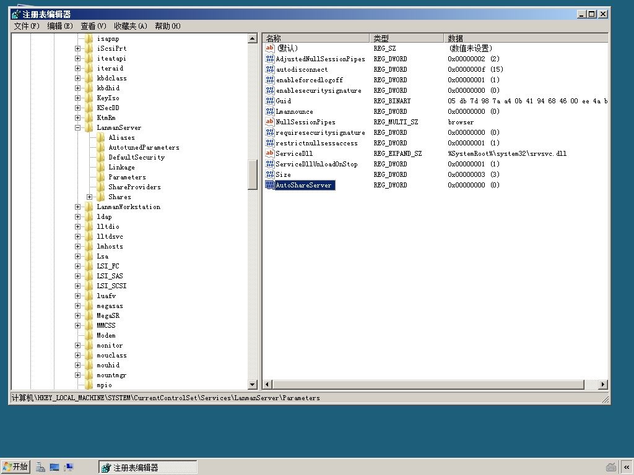Click the DefaultSecurity folder icon
The height and width of the screenshot is (475, 634).
pyautogui.click(x=101, y=157)
